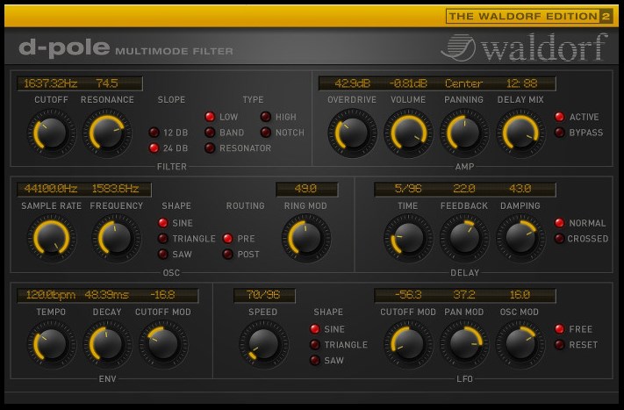Click the 120.0bpm tempo display
The width and height of the screenshot is (624, 410).
[x=51, y=295]
